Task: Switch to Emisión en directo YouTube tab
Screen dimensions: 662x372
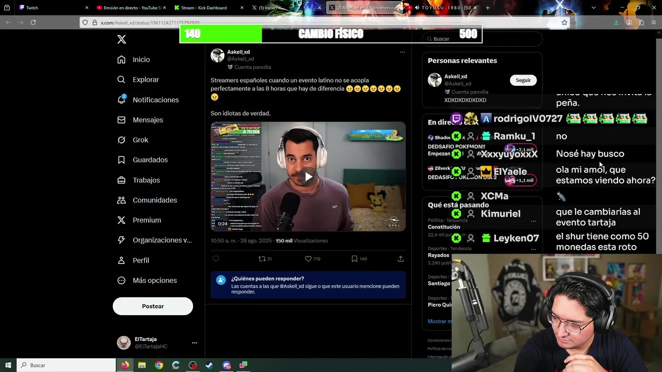Action: coord(131,8)
